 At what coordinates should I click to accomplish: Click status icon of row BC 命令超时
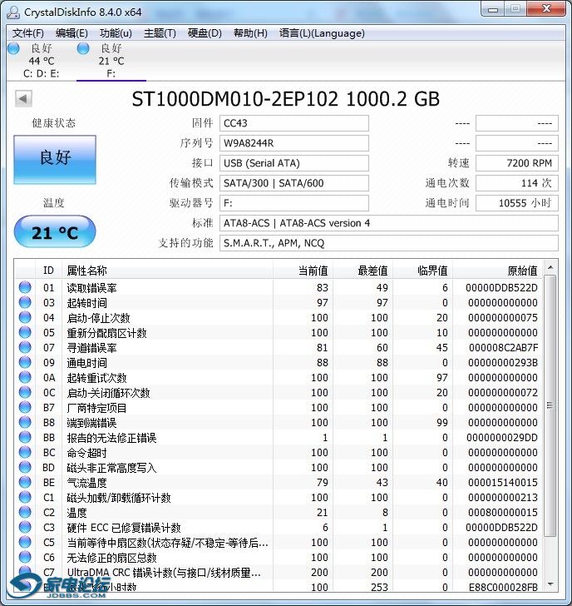click(25, 452)
